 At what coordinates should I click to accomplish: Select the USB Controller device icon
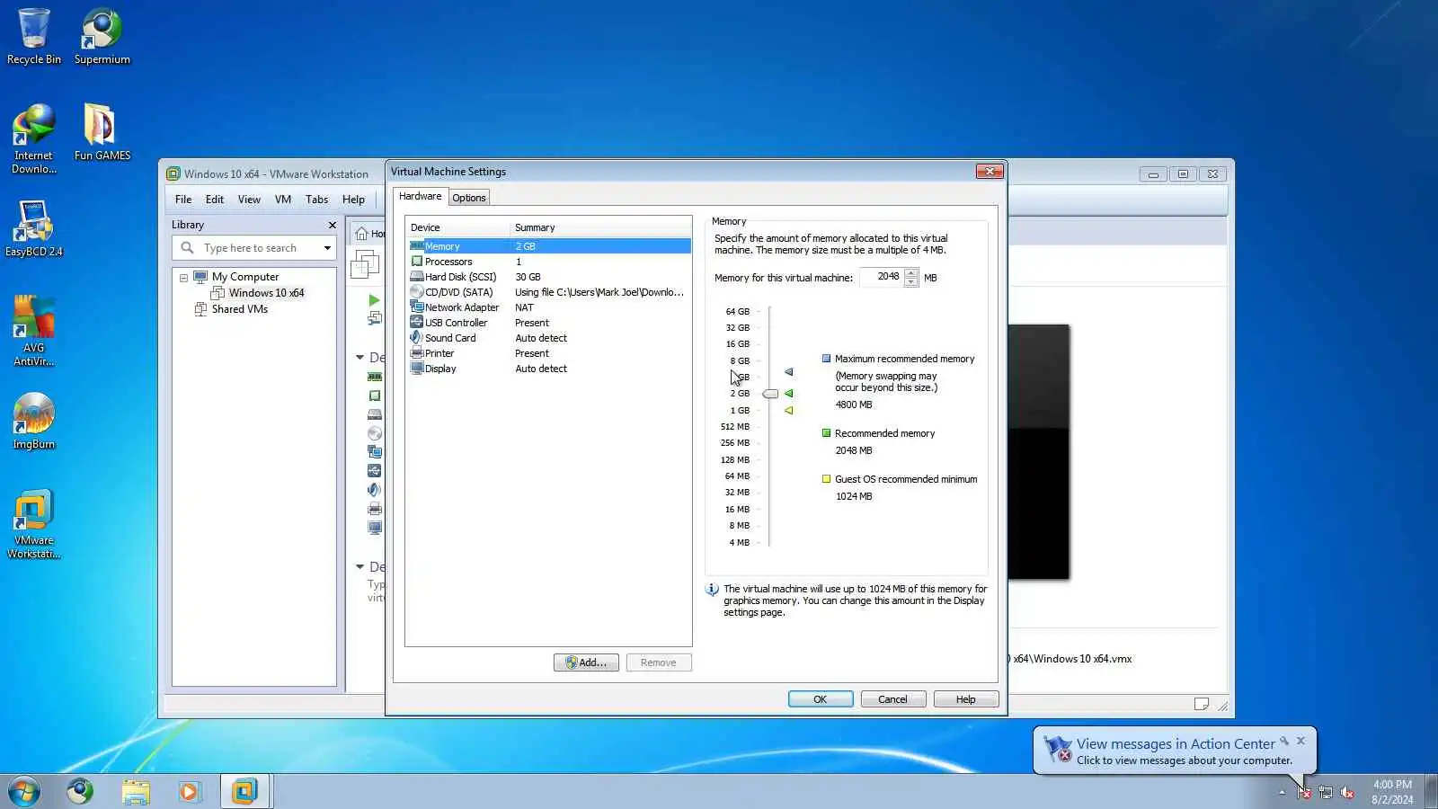point(417,323)
